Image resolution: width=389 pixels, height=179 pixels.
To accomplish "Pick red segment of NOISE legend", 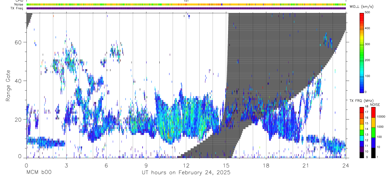I will tap(373, 112).
